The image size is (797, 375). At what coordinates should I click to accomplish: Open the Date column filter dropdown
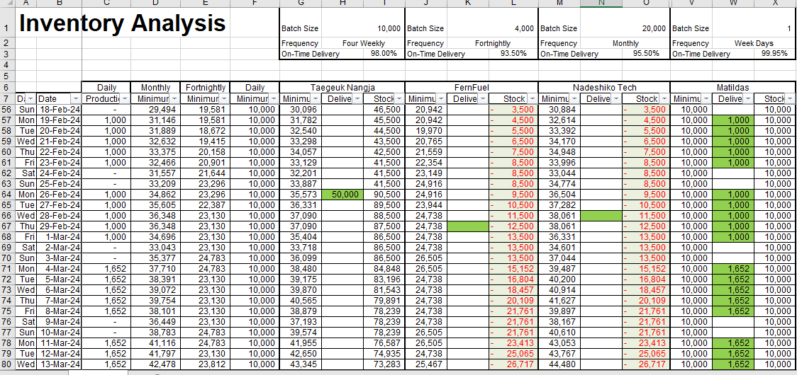click(x=76, y=98)
